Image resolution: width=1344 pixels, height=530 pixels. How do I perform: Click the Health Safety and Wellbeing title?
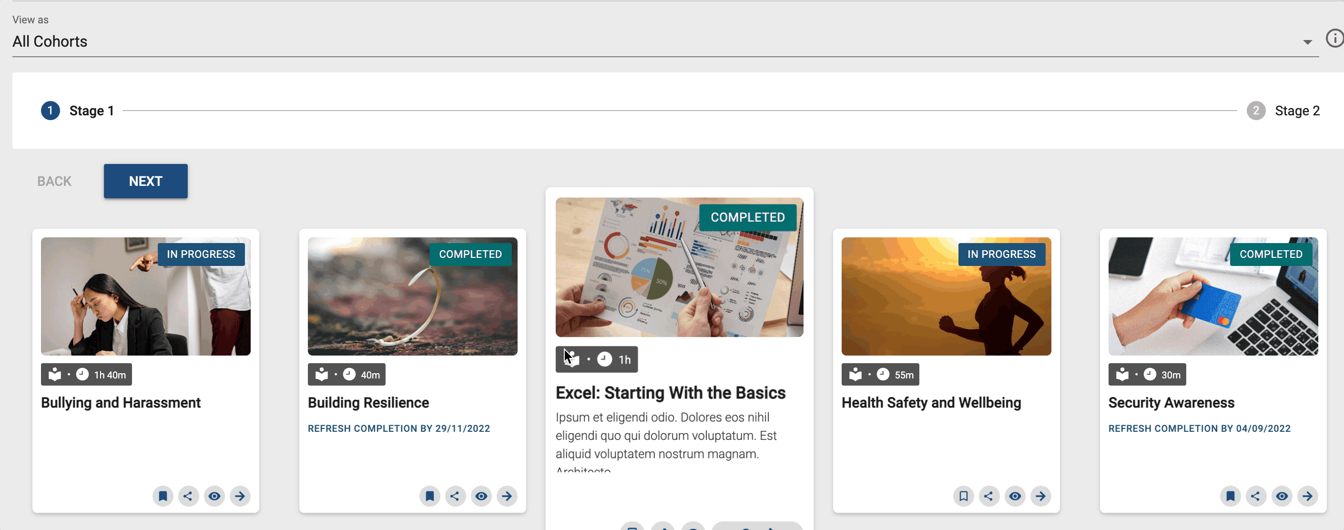pos(931,403)
